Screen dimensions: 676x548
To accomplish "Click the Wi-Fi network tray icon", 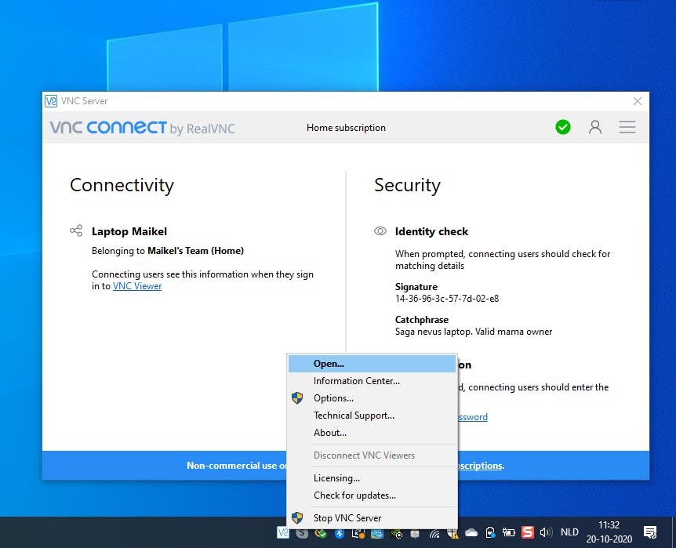I will pos(434,534).
